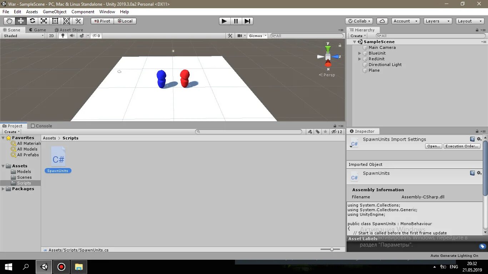Toggle hidden objects visibility in scene
The height and width of the screenshot is (274, 488).
pos(96,36)
